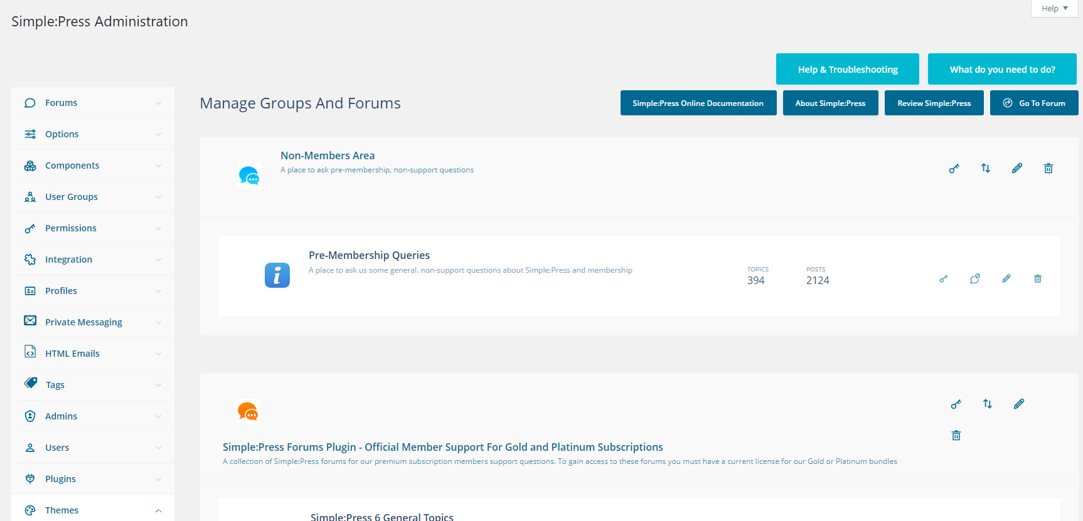Click the blue chat bubble Non-Members icon
1083x521 pixels.
(x=249, y=176)
